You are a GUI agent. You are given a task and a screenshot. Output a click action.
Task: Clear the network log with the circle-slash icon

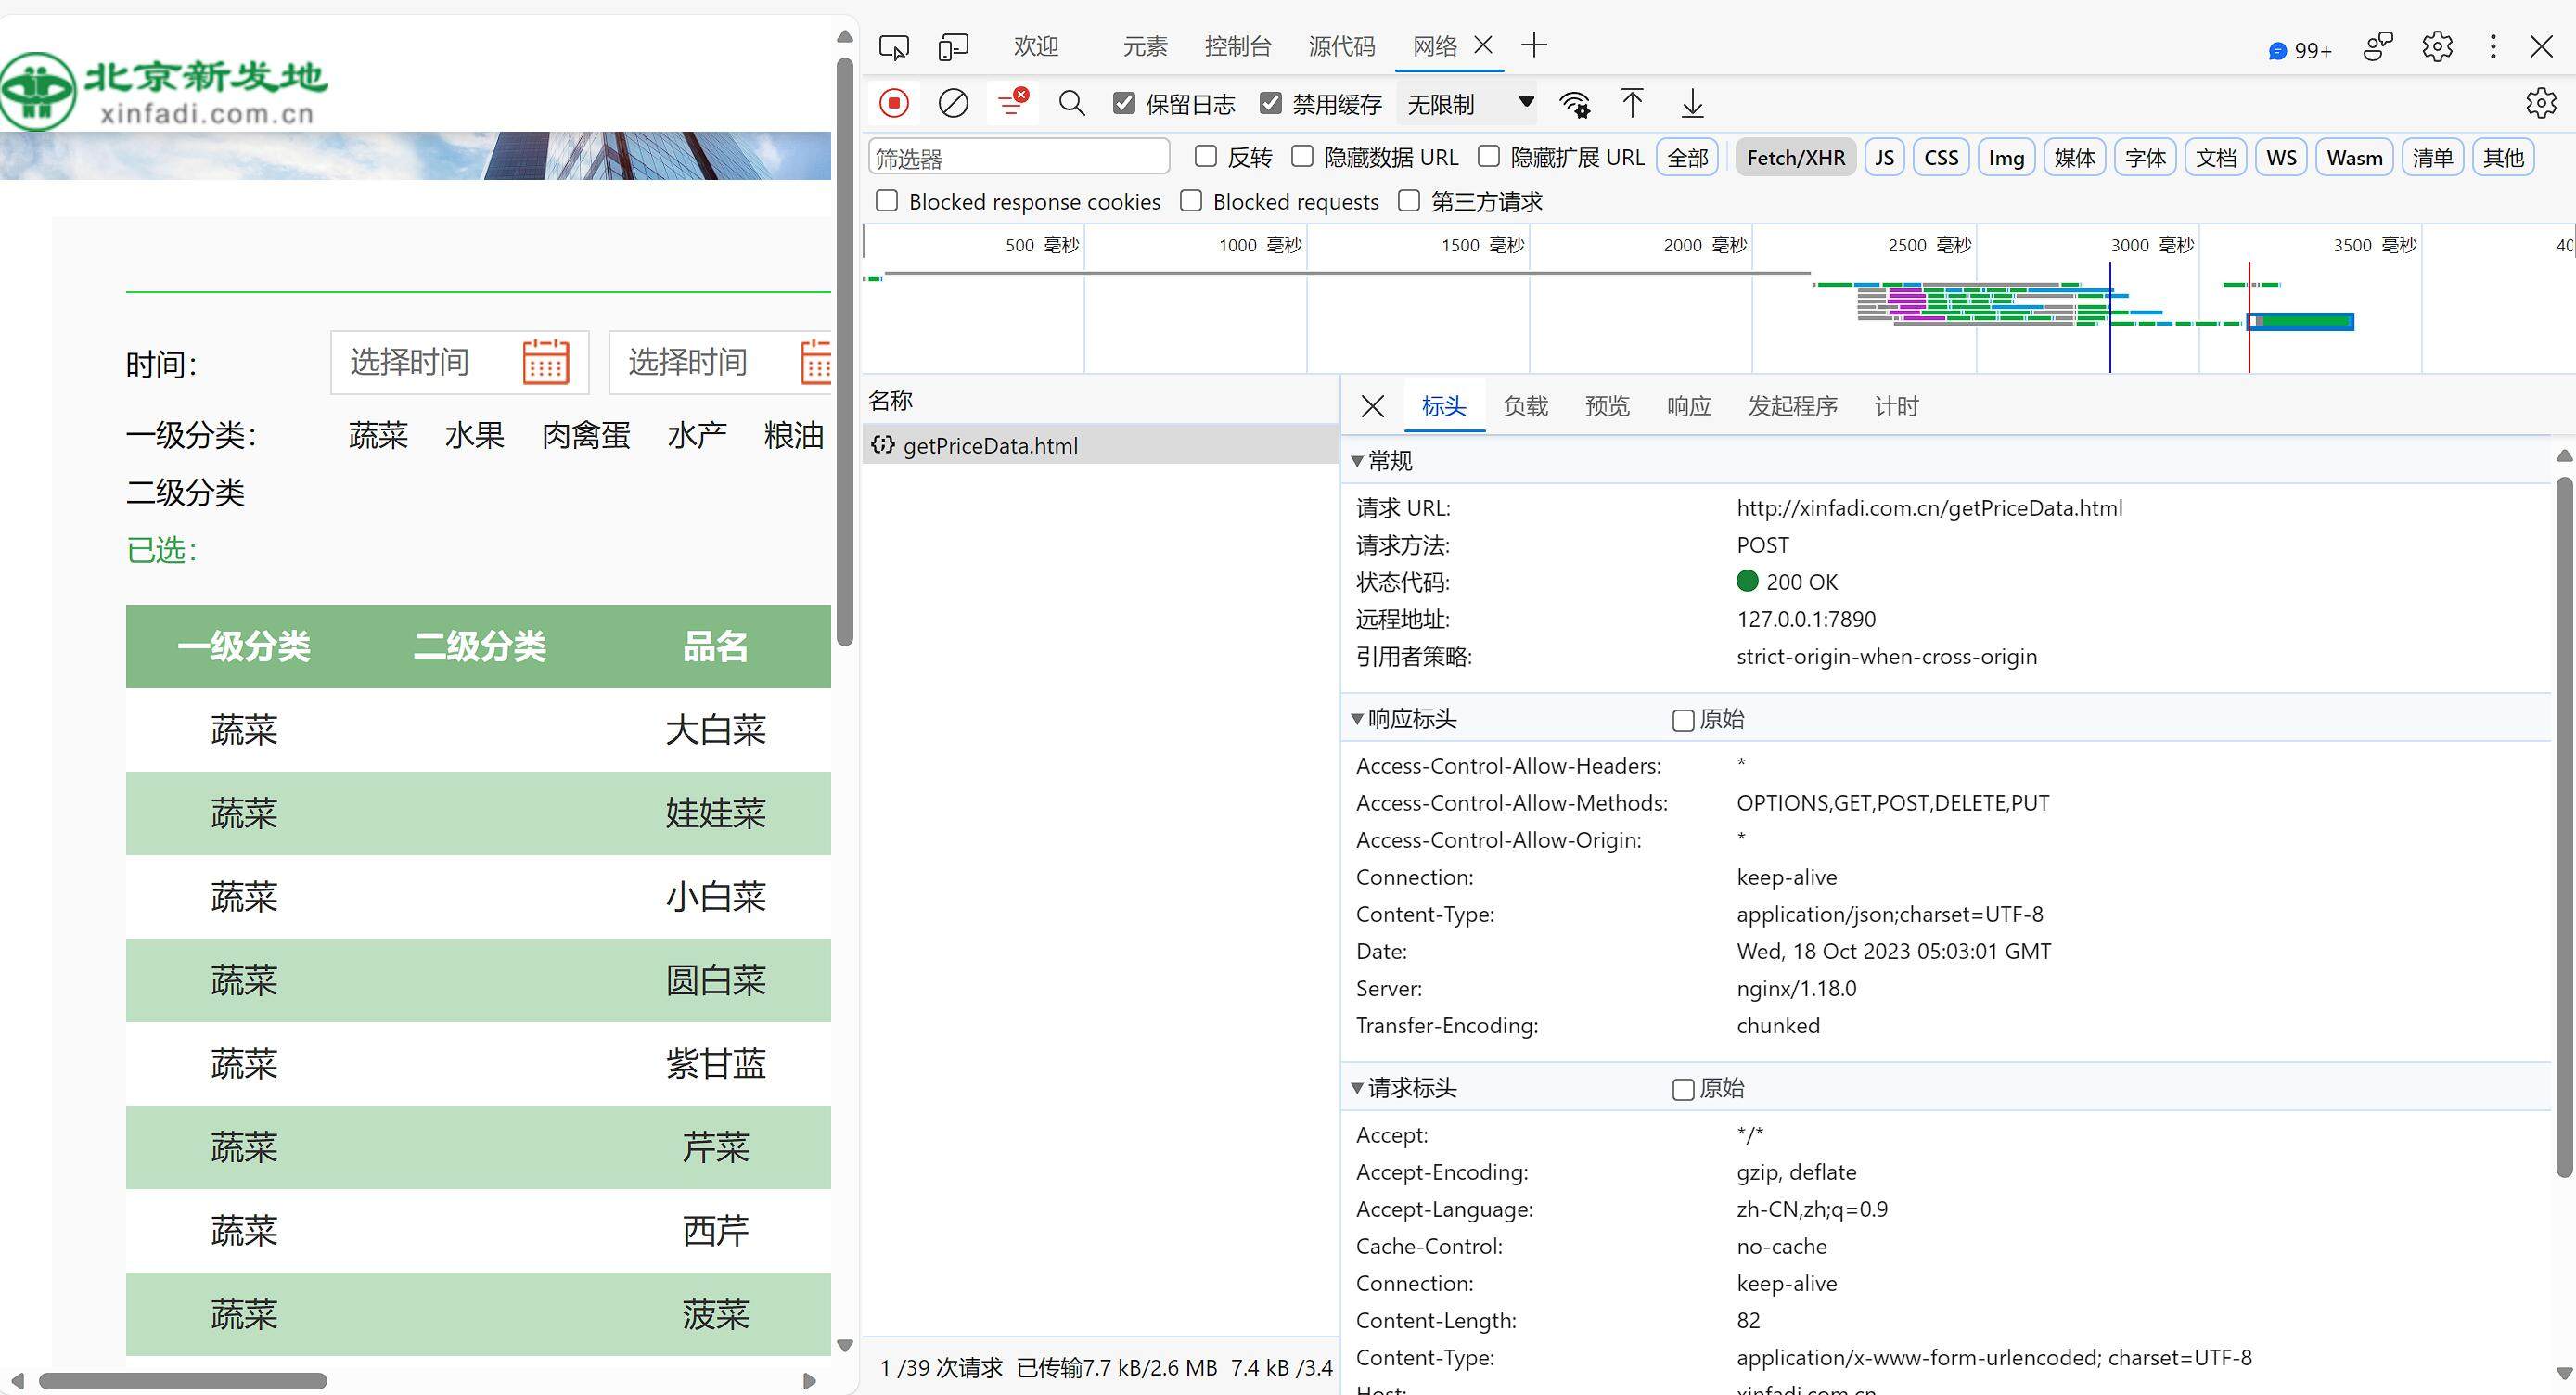953,103
